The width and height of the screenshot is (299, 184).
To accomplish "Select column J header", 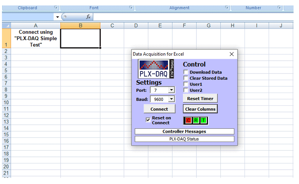I will (x=281, y=26).
